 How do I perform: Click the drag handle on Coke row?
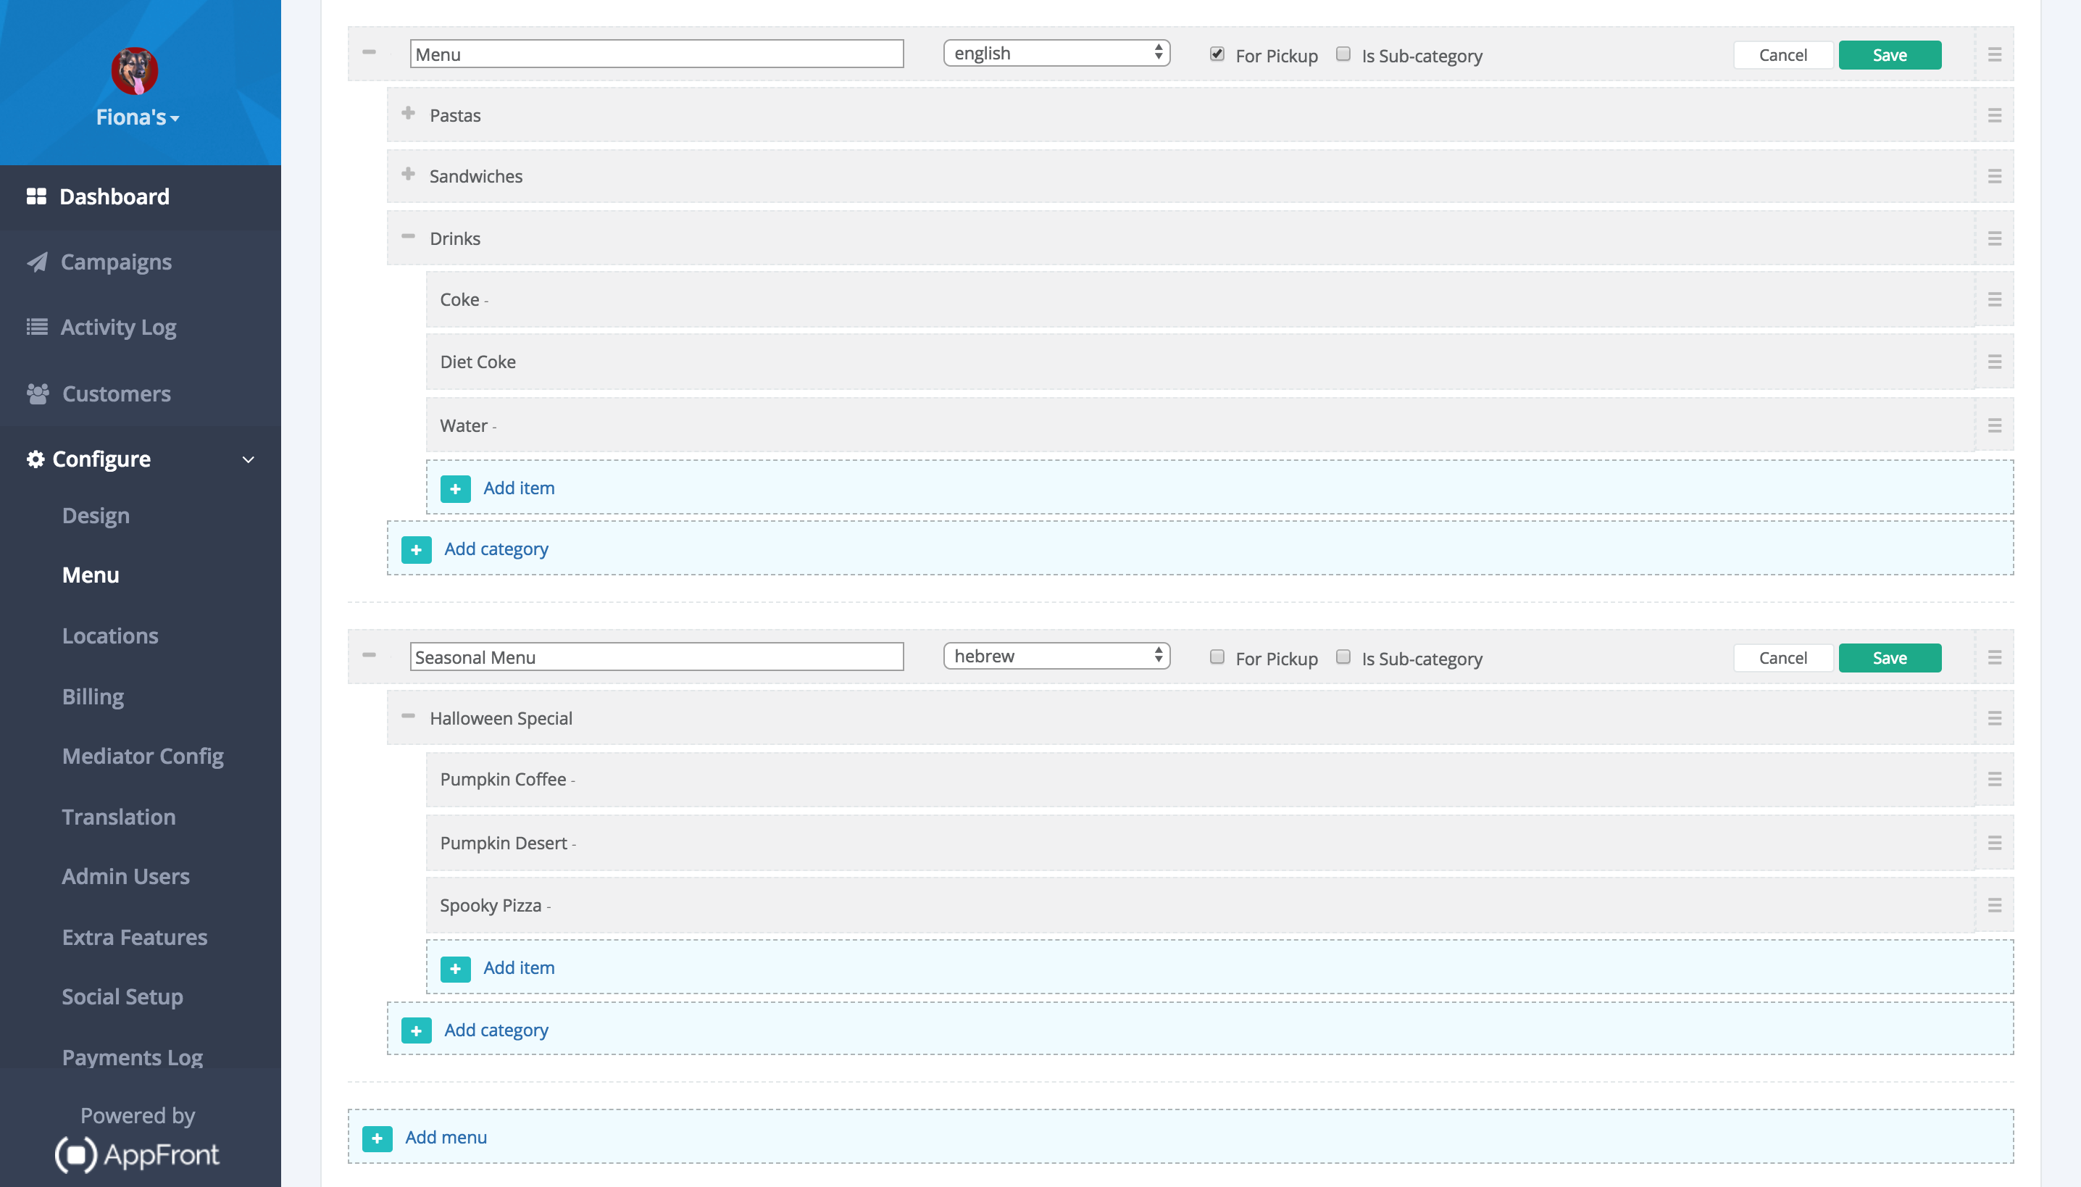click(1994, 299)
